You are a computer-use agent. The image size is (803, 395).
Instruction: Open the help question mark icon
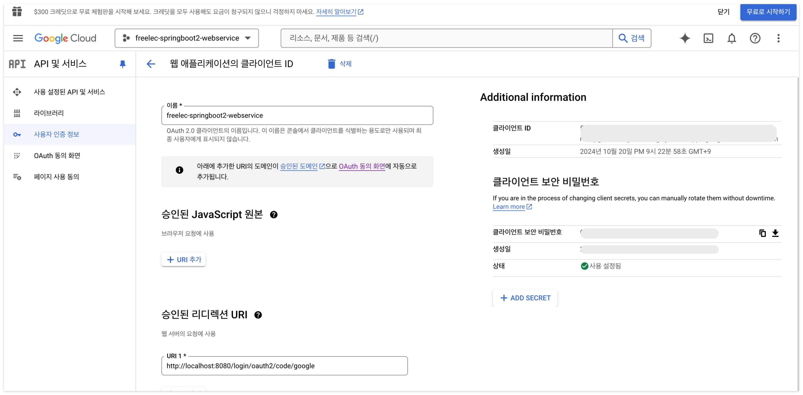pos(755,38)
